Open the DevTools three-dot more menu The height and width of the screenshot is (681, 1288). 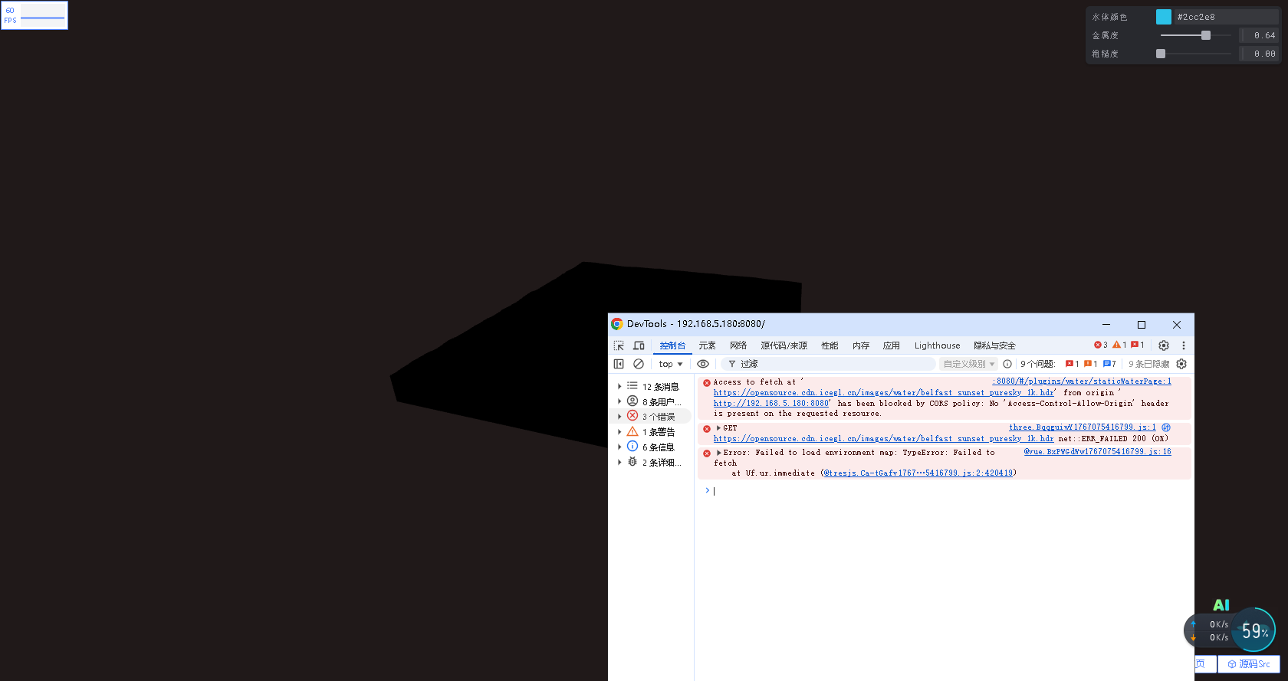click(x=1183, y=345)
